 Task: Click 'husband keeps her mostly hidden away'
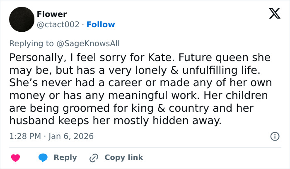tap(116, 121)
